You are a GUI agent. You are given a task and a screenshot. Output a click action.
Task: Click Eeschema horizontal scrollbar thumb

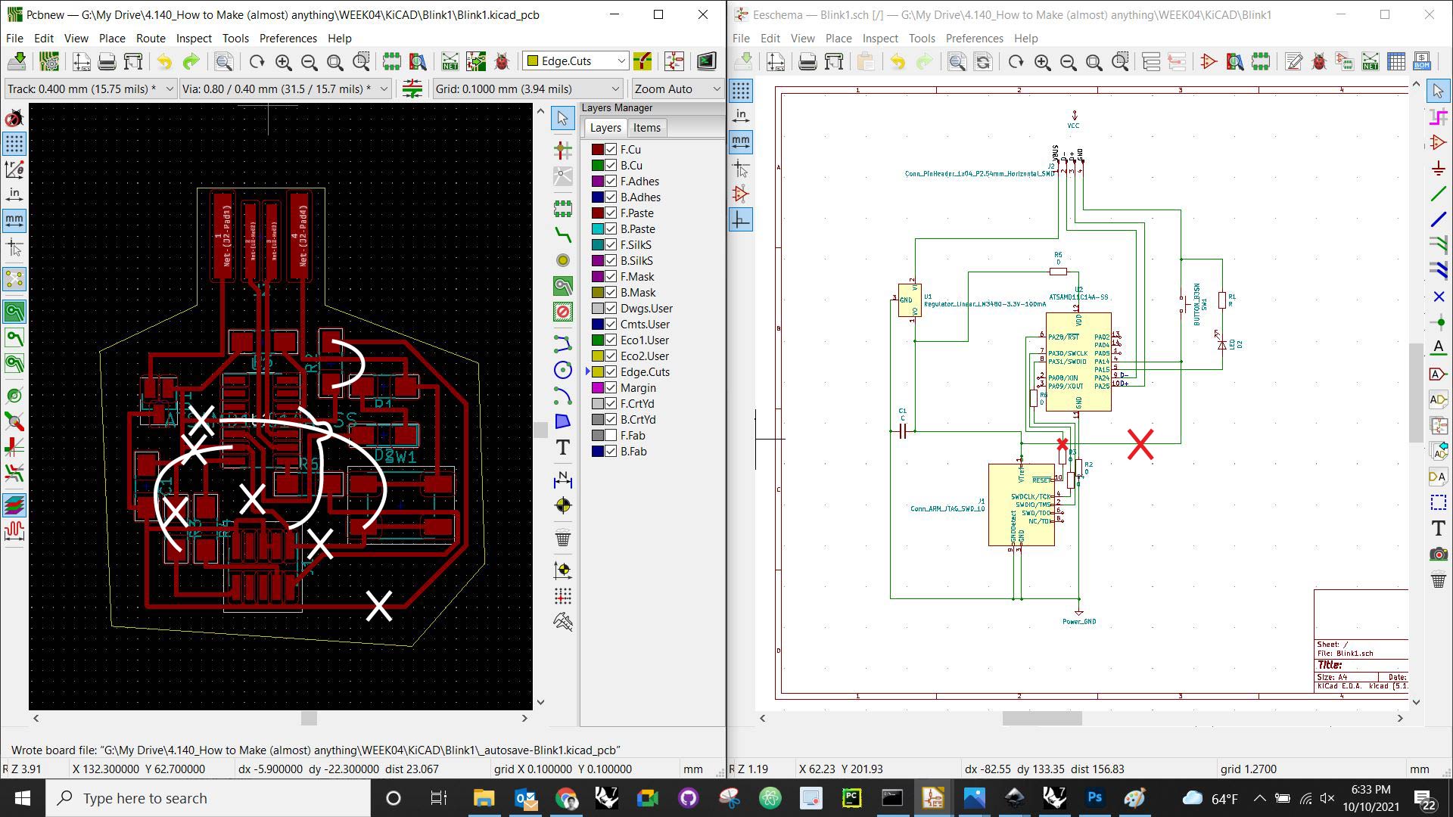tap(1042, 718)
